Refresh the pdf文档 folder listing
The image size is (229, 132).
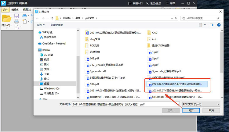click(x=176, y=18)
